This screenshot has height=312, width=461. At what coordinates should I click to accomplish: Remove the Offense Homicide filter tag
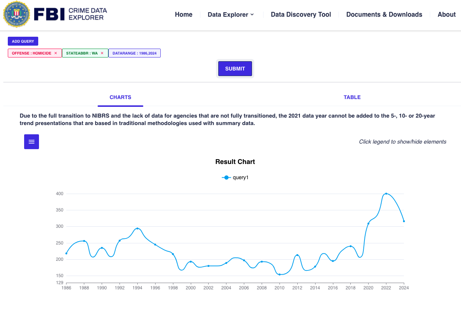[x=56, y=53]
